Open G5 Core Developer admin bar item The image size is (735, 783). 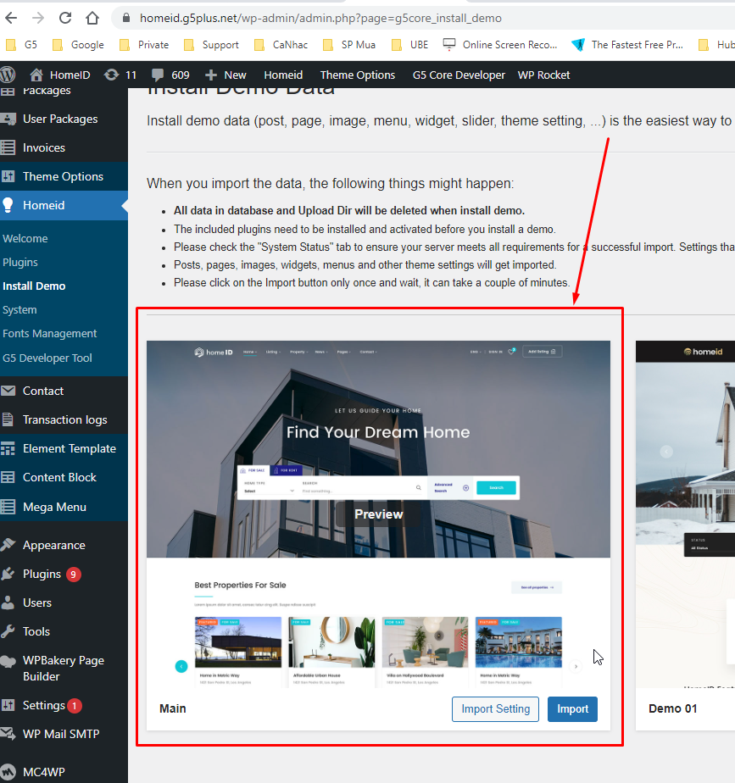459,75
